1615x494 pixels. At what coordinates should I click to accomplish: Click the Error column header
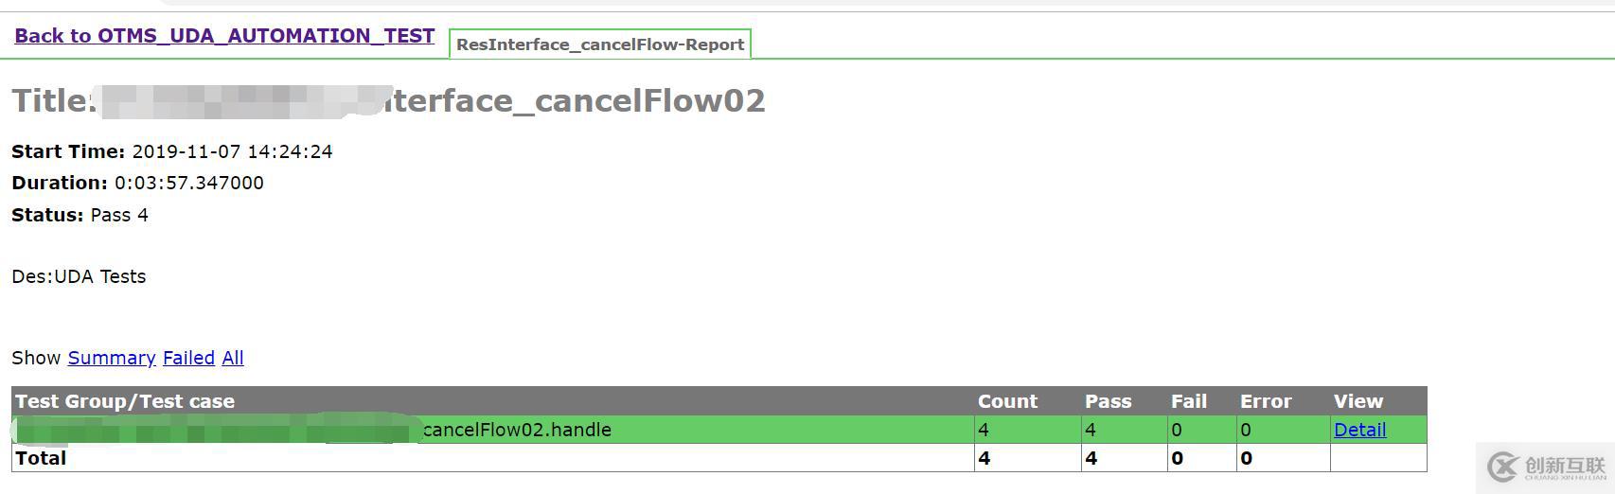coord(1266,401)
